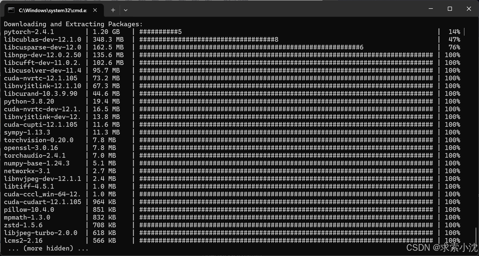Click the libcublas-dev 47% progress bar

pos(209,39)
